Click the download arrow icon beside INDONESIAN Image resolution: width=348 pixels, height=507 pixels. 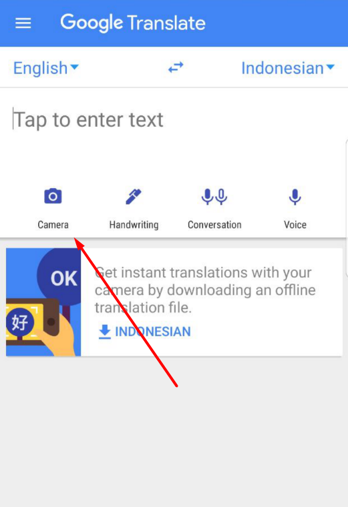(105, 332)
